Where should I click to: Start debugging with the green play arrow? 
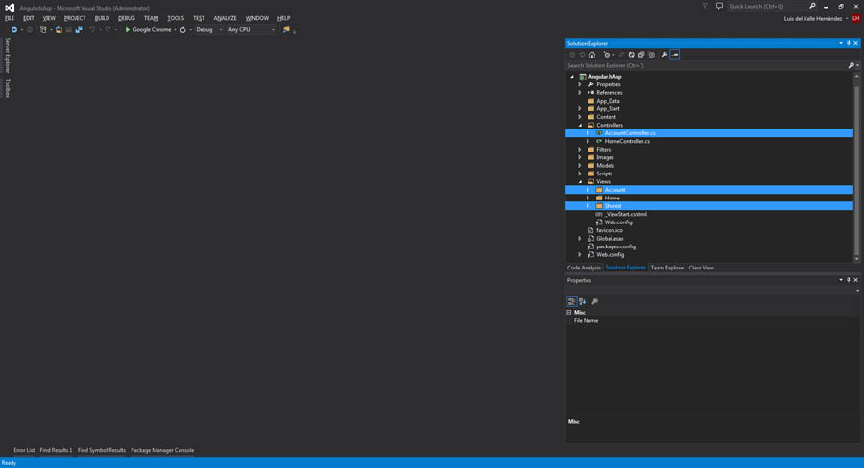(x=128, y=30)
